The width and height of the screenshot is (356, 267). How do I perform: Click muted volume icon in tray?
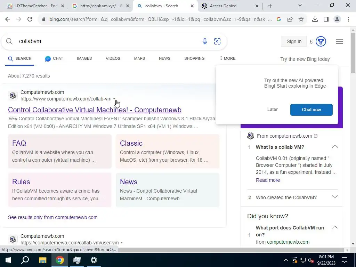[311, 260]
